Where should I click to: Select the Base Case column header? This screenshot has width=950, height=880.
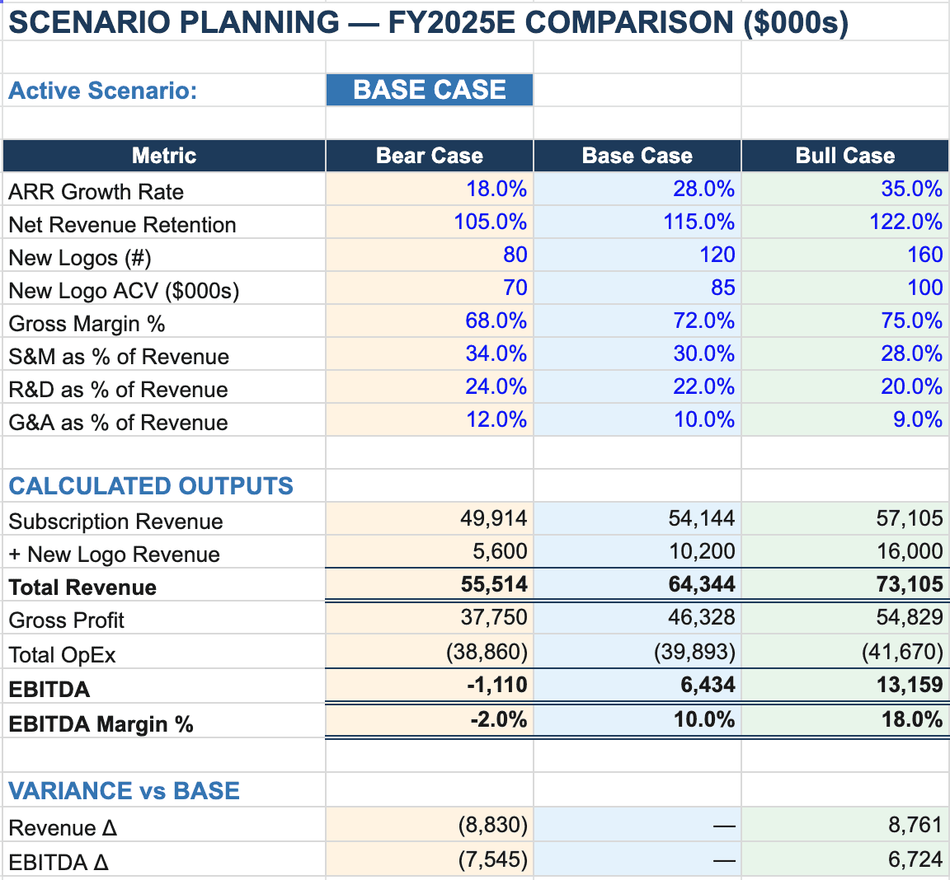click(x=637, y=155)
